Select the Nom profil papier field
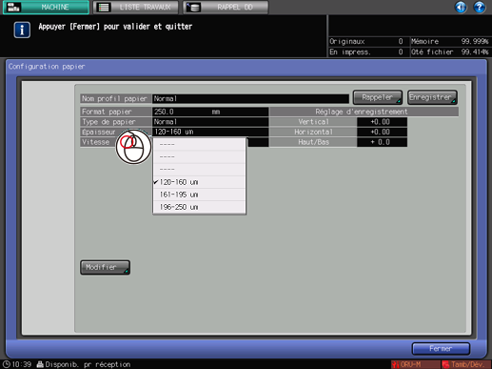 (250, 98)
